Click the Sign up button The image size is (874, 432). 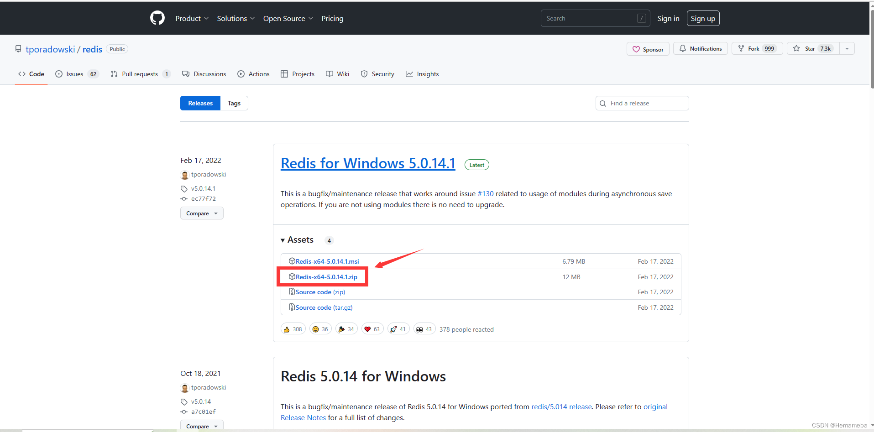tap(703, 18)
